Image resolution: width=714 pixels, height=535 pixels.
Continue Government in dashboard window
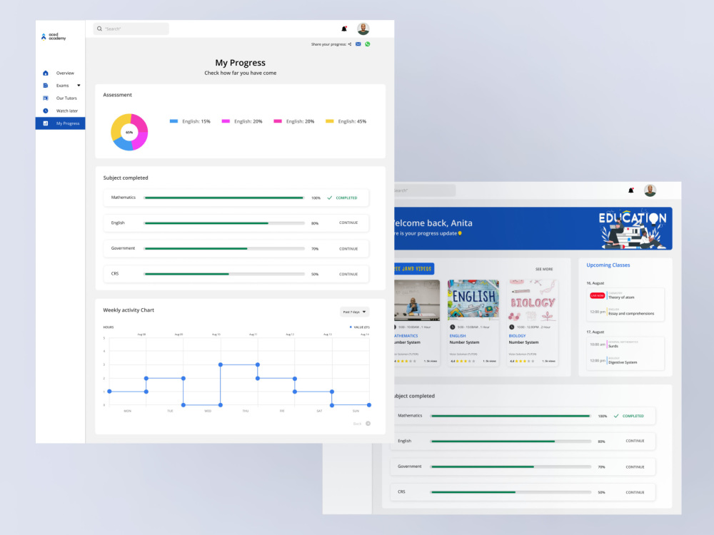[635, 467]
